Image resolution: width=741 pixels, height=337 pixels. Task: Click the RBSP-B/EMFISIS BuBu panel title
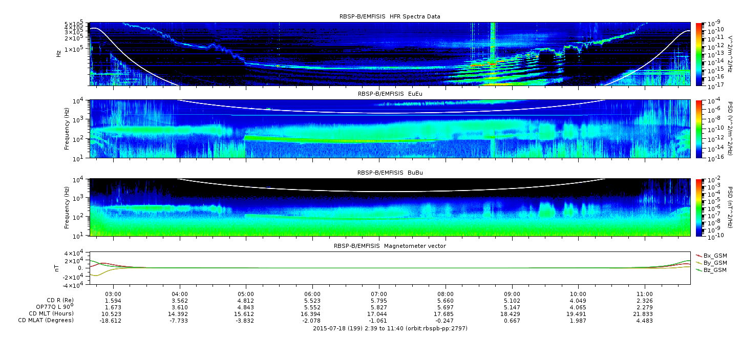point(390,173)
